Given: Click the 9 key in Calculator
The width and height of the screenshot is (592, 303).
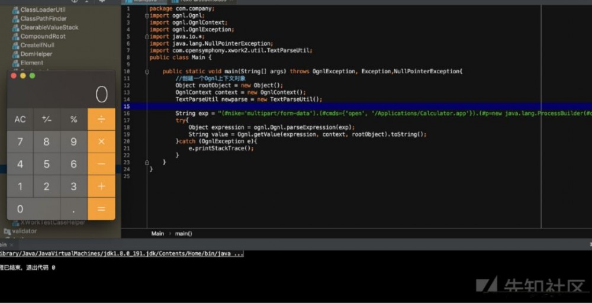Looking at the screenshot, I should (73, 141).
